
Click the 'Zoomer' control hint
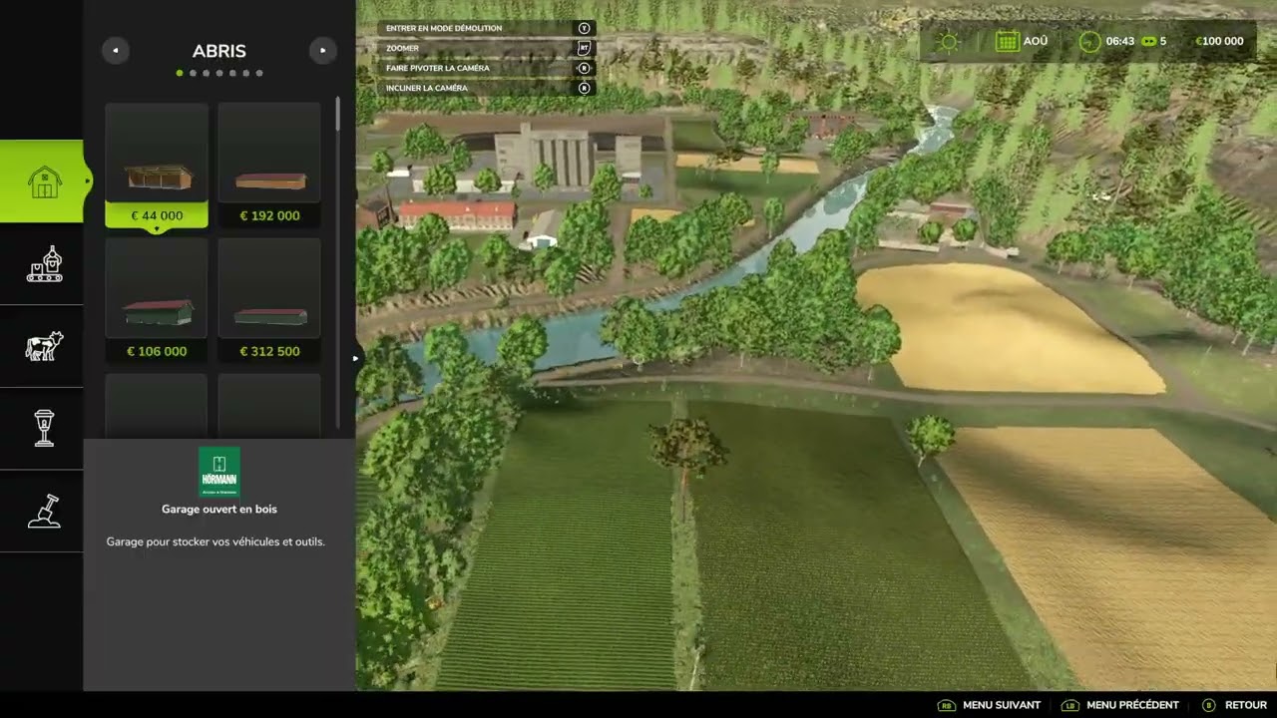(487, 48)
